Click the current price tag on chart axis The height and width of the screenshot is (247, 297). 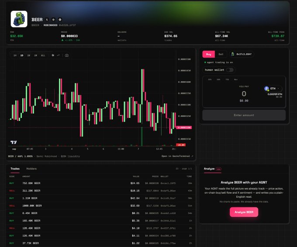184,127
